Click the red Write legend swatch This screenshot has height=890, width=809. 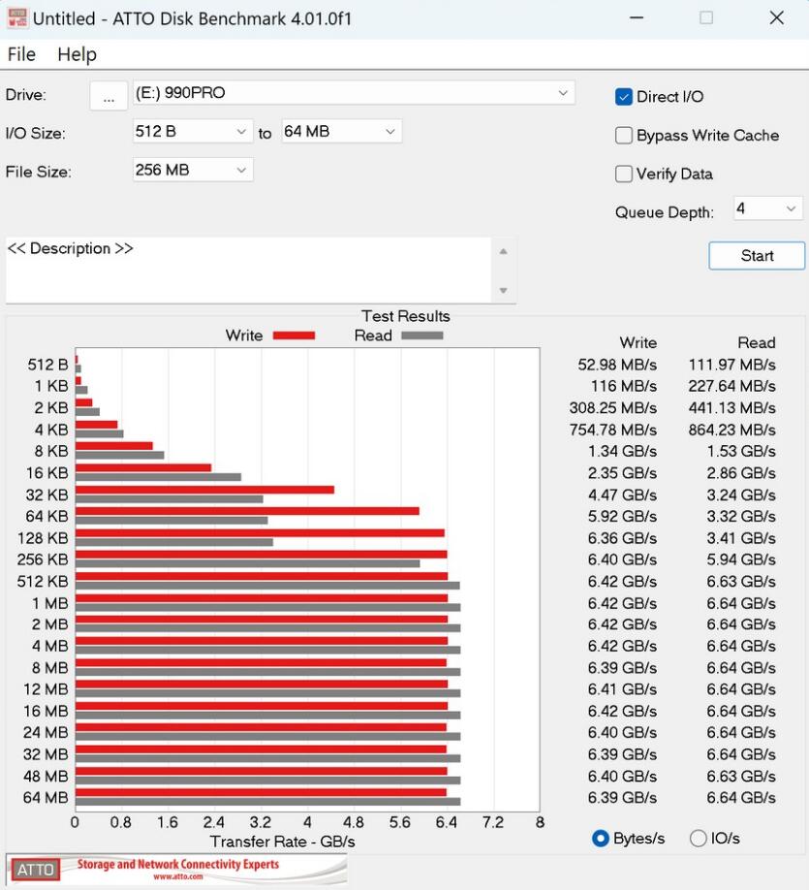(294, 335)
